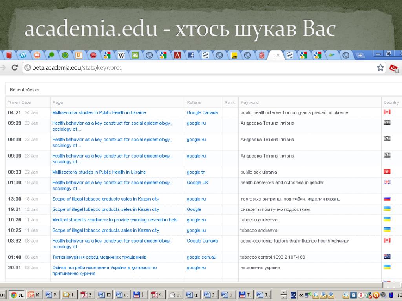Viewport: 402px width, 301px height.
Task: Select keyword 'tobacco control 1993 2 187-188'
Action: click(272, 257)
